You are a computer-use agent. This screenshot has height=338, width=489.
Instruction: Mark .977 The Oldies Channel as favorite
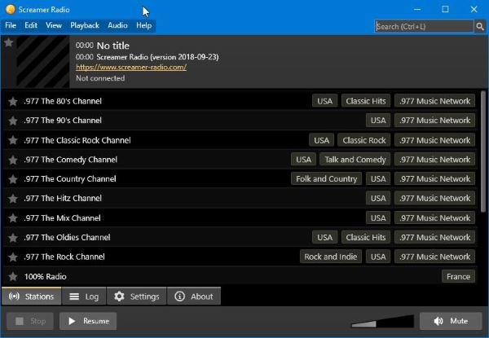point(13,238)
